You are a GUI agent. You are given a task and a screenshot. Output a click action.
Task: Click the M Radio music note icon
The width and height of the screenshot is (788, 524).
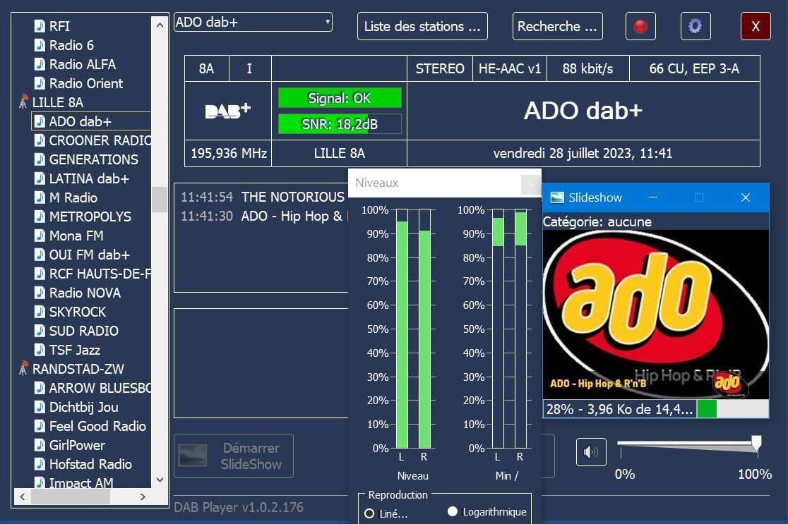40,197
